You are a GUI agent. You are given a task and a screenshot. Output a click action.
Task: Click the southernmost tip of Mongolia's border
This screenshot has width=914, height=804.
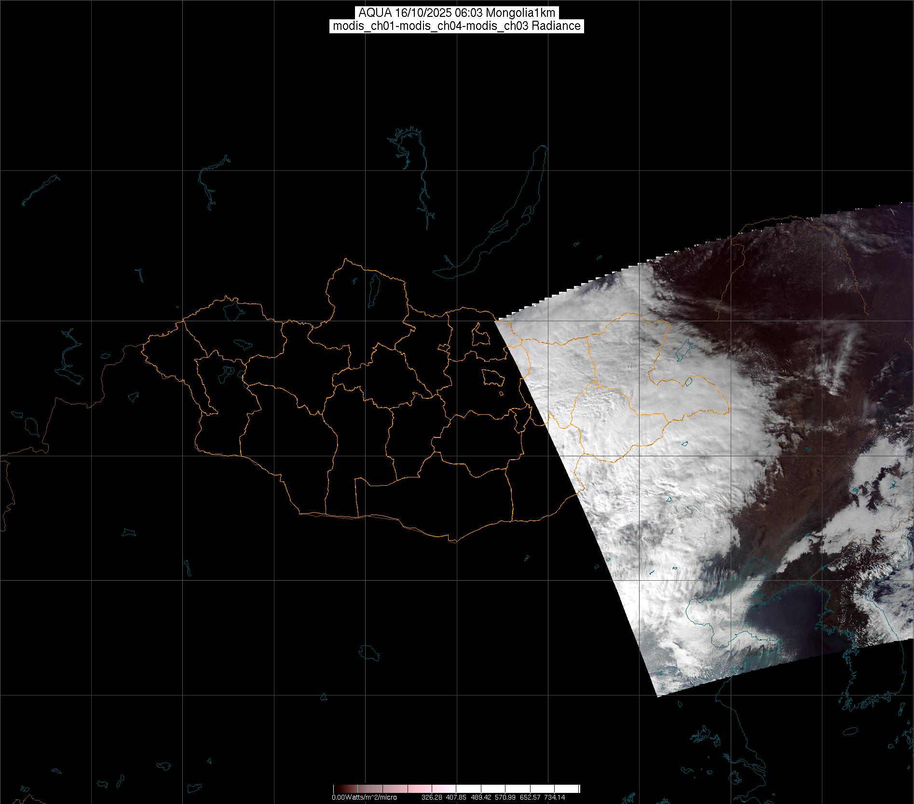pyautogui.click(x=453, y=541)
